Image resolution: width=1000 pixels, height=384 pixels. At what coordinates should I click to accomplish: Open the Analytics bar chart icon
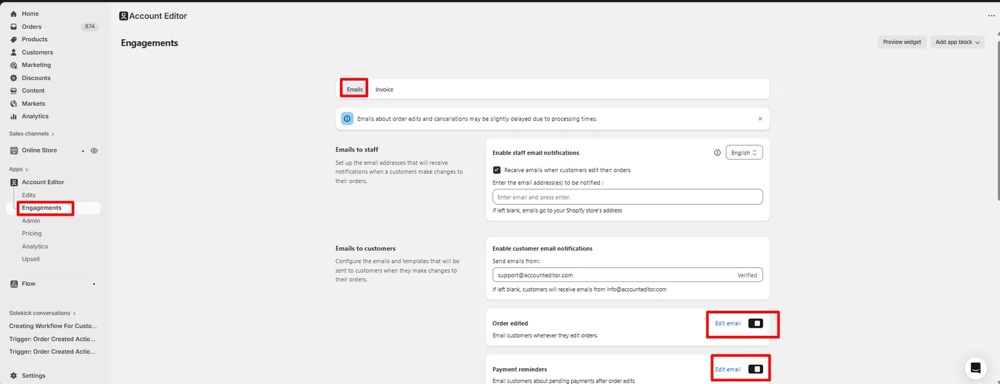tap(14, 116)
